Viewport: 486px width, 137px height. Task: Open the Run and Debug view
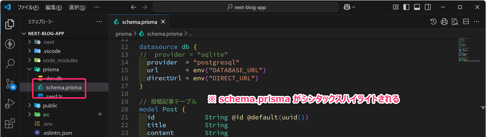coord(10,103)
